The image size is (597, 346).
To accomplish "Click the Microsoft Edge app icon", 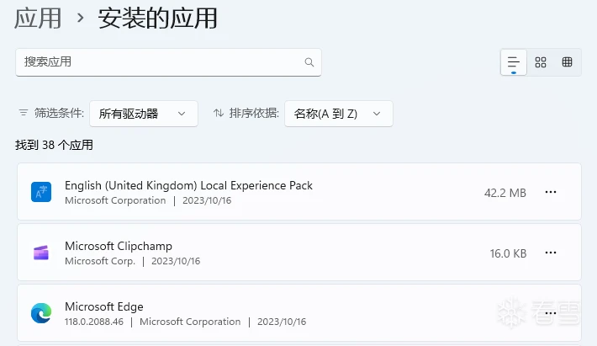I will [41, 313].
